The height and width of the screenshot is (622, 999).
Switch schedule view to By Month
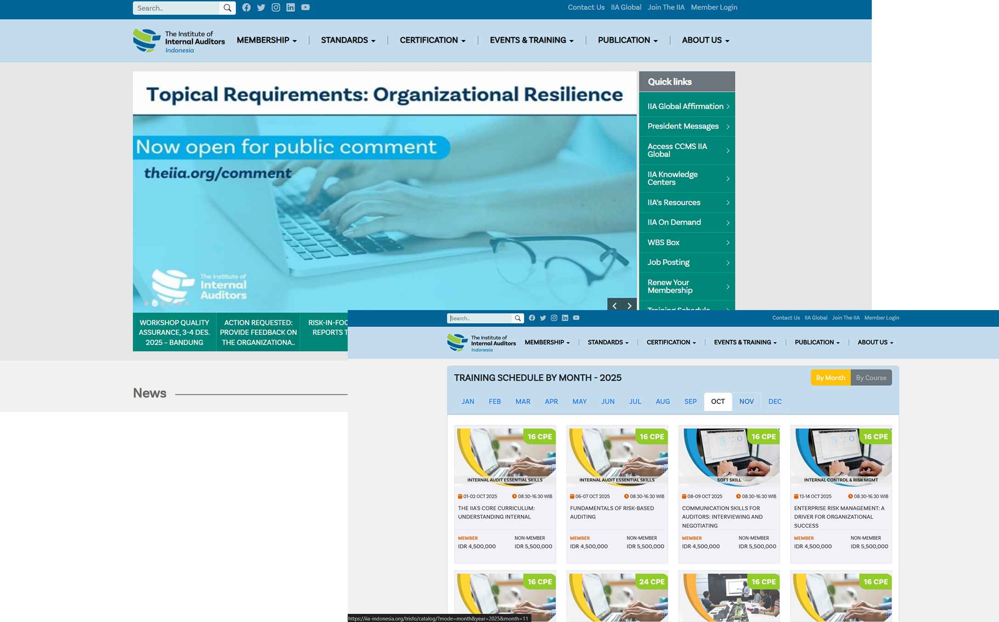tap(830, 378)
